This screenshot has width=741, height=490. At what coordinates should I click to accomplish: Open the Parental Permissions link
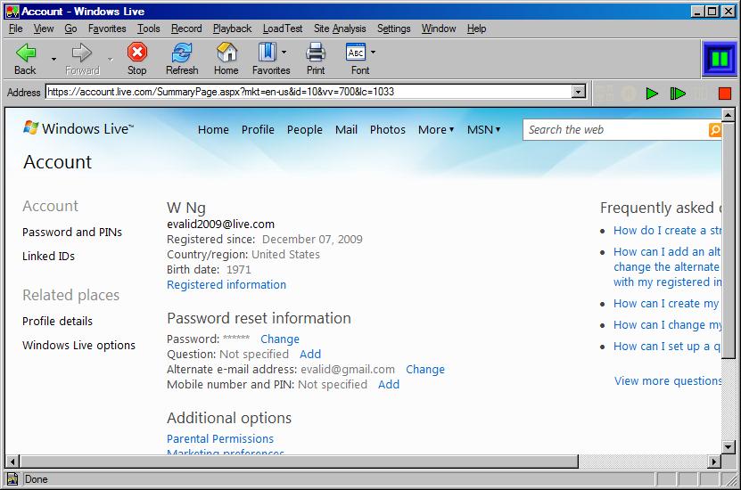click(219, 438)
